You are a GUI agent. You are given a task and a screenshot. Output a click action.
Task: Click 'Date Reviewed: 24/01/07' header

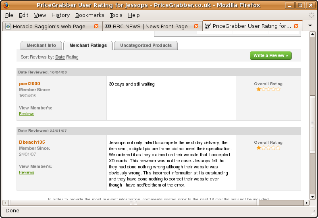pyautogui.click(x=42, y=131)
